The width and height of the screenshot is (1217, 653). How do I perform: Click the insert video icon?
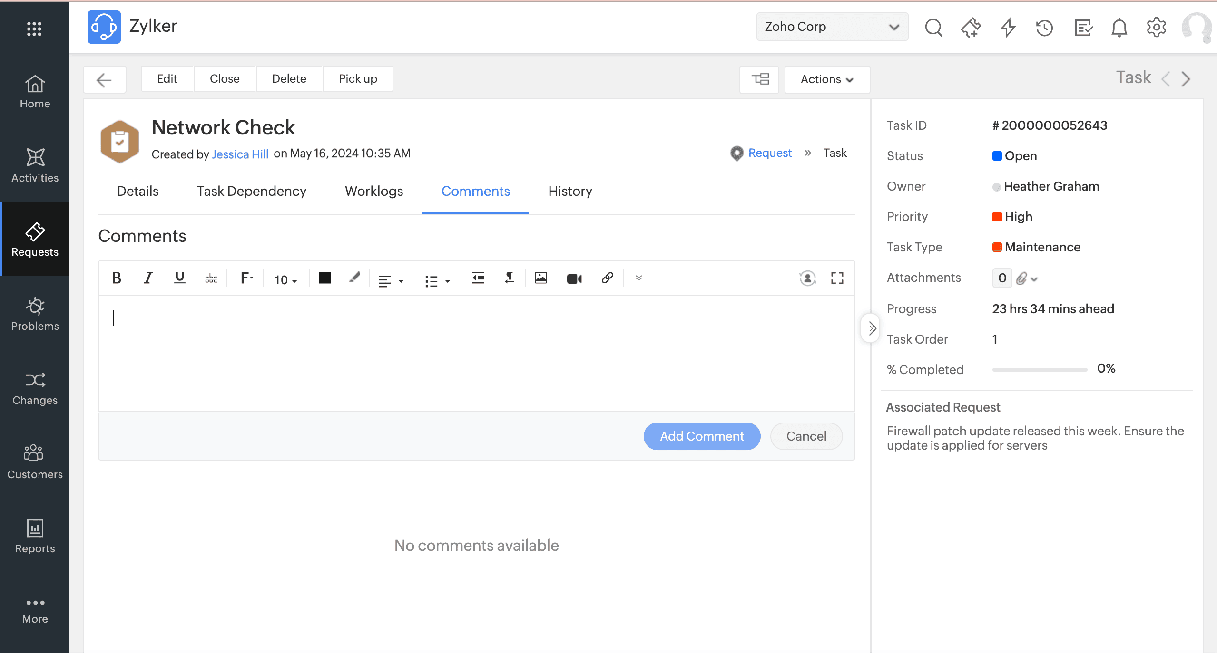[x=574, y=278]
